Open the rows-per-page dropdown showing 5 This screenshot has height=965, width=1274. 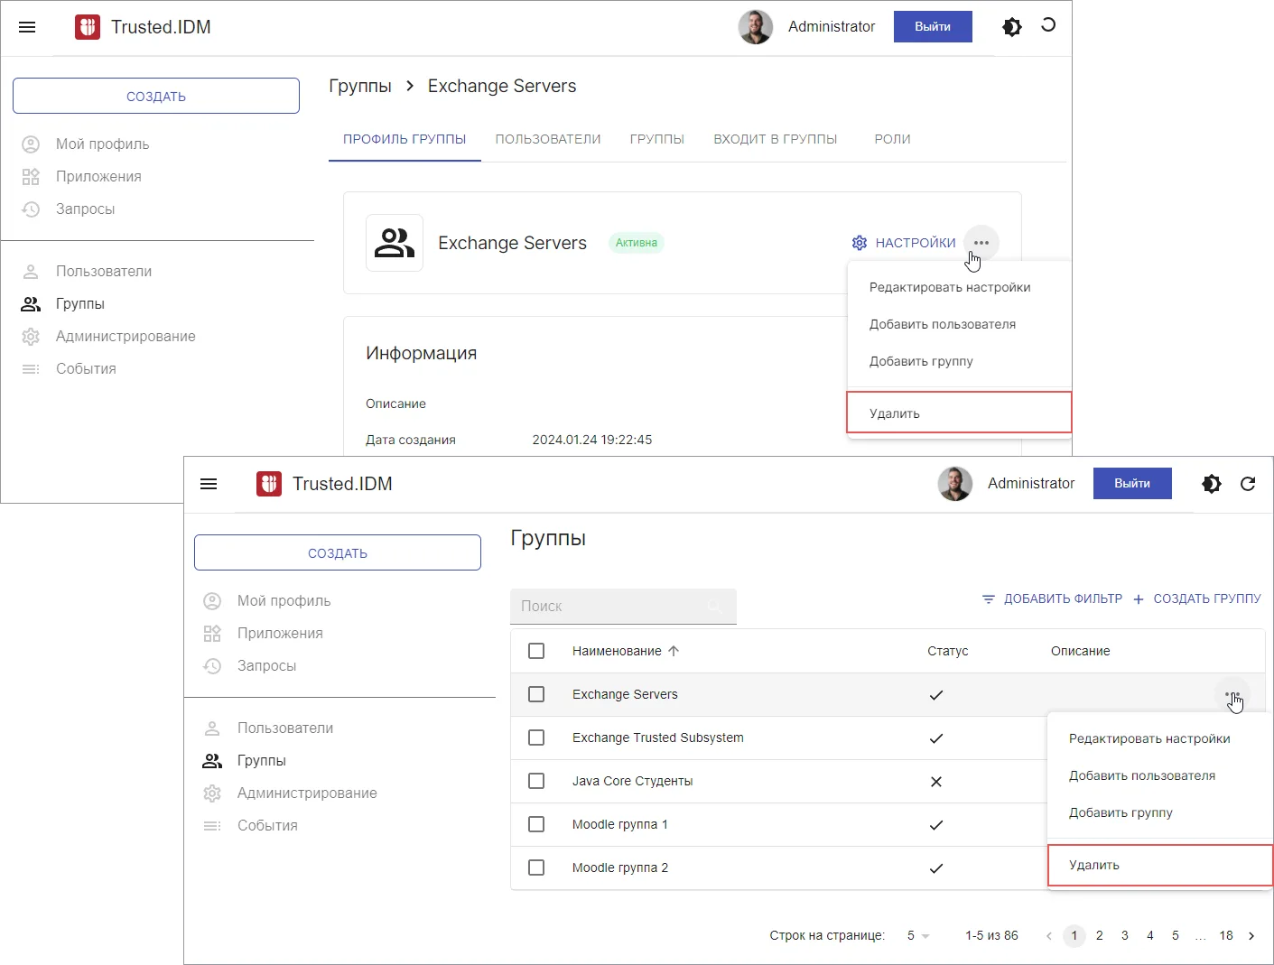pyautogui.click(x=918, y=936)
